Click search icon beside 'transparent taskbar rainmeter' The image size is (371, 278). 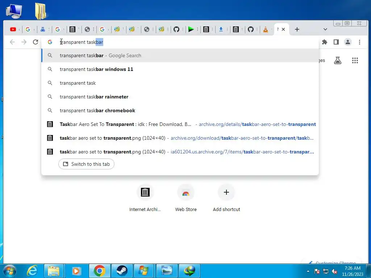point(50,97)
